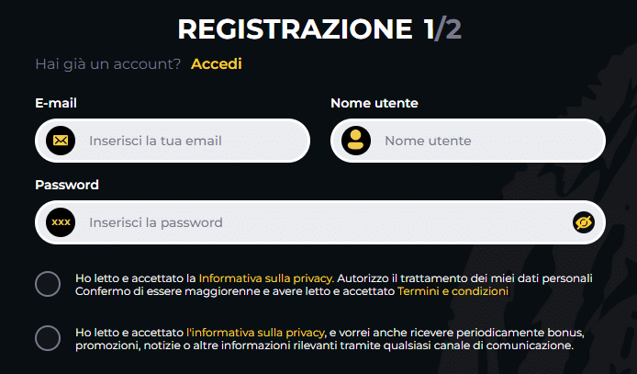Viewport: 637px width, 374px height.
Task: Click the Password field label
Action: (67, 185)
